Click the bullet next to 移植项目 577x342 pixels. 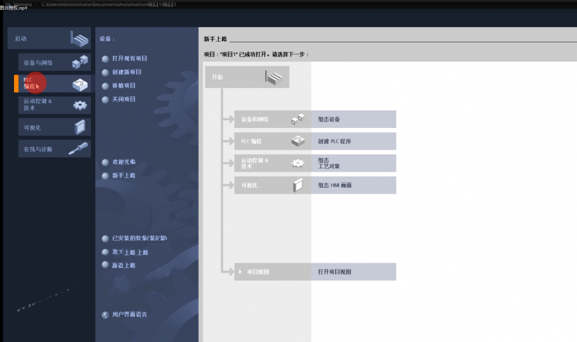pyautogui.click(x=105, y=86)
